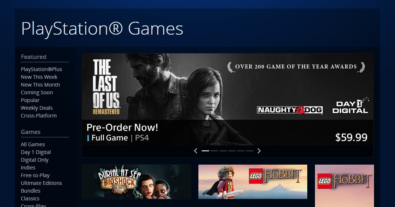Browse the Day 1 Digital category
This screenshot has height=207, width=395.
coord(36,152)
